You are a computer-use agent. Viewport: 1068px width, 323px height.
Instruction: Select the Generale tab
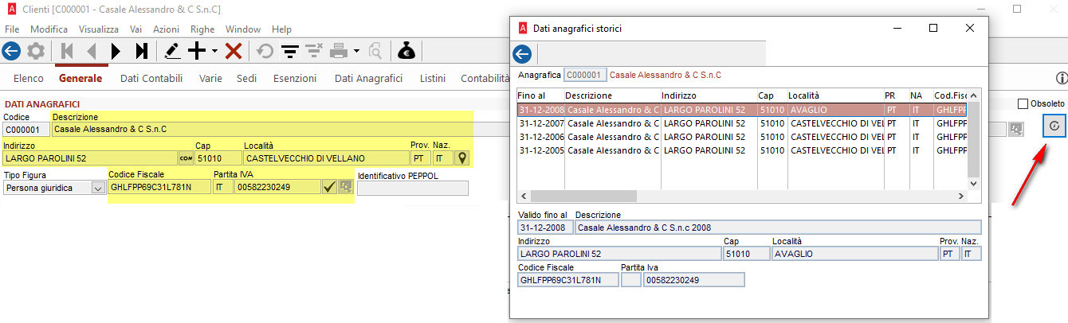(x=80, y=78)
